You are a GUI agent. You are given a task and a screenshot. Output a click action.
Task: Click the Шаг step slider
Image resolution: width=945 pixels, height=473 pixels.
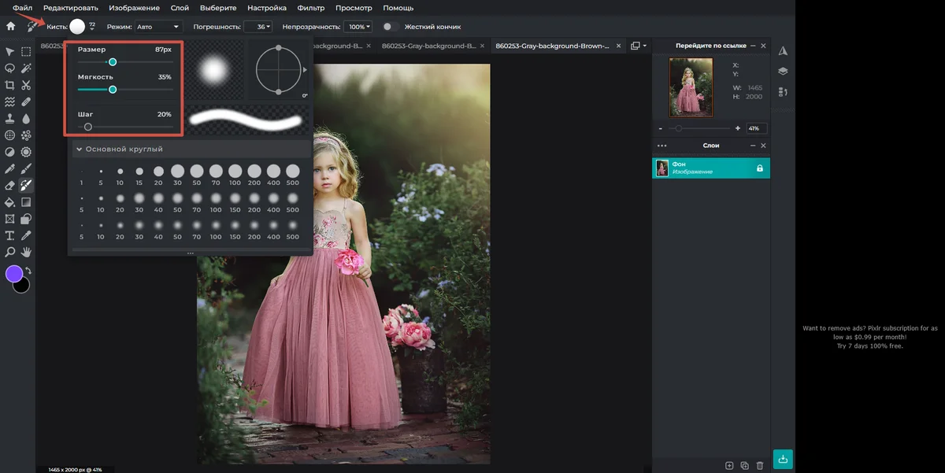[x=126, y=126]
